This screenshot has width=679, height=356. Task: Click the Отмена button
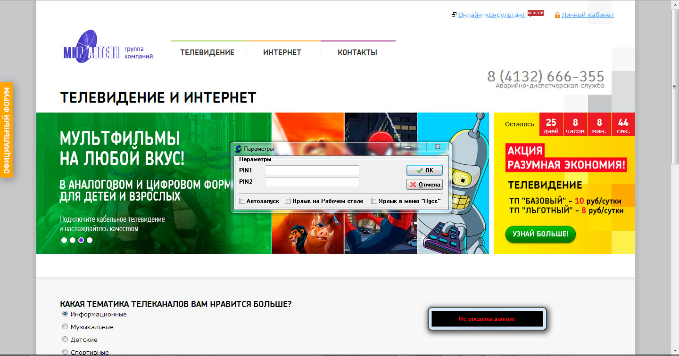[424, 184]
